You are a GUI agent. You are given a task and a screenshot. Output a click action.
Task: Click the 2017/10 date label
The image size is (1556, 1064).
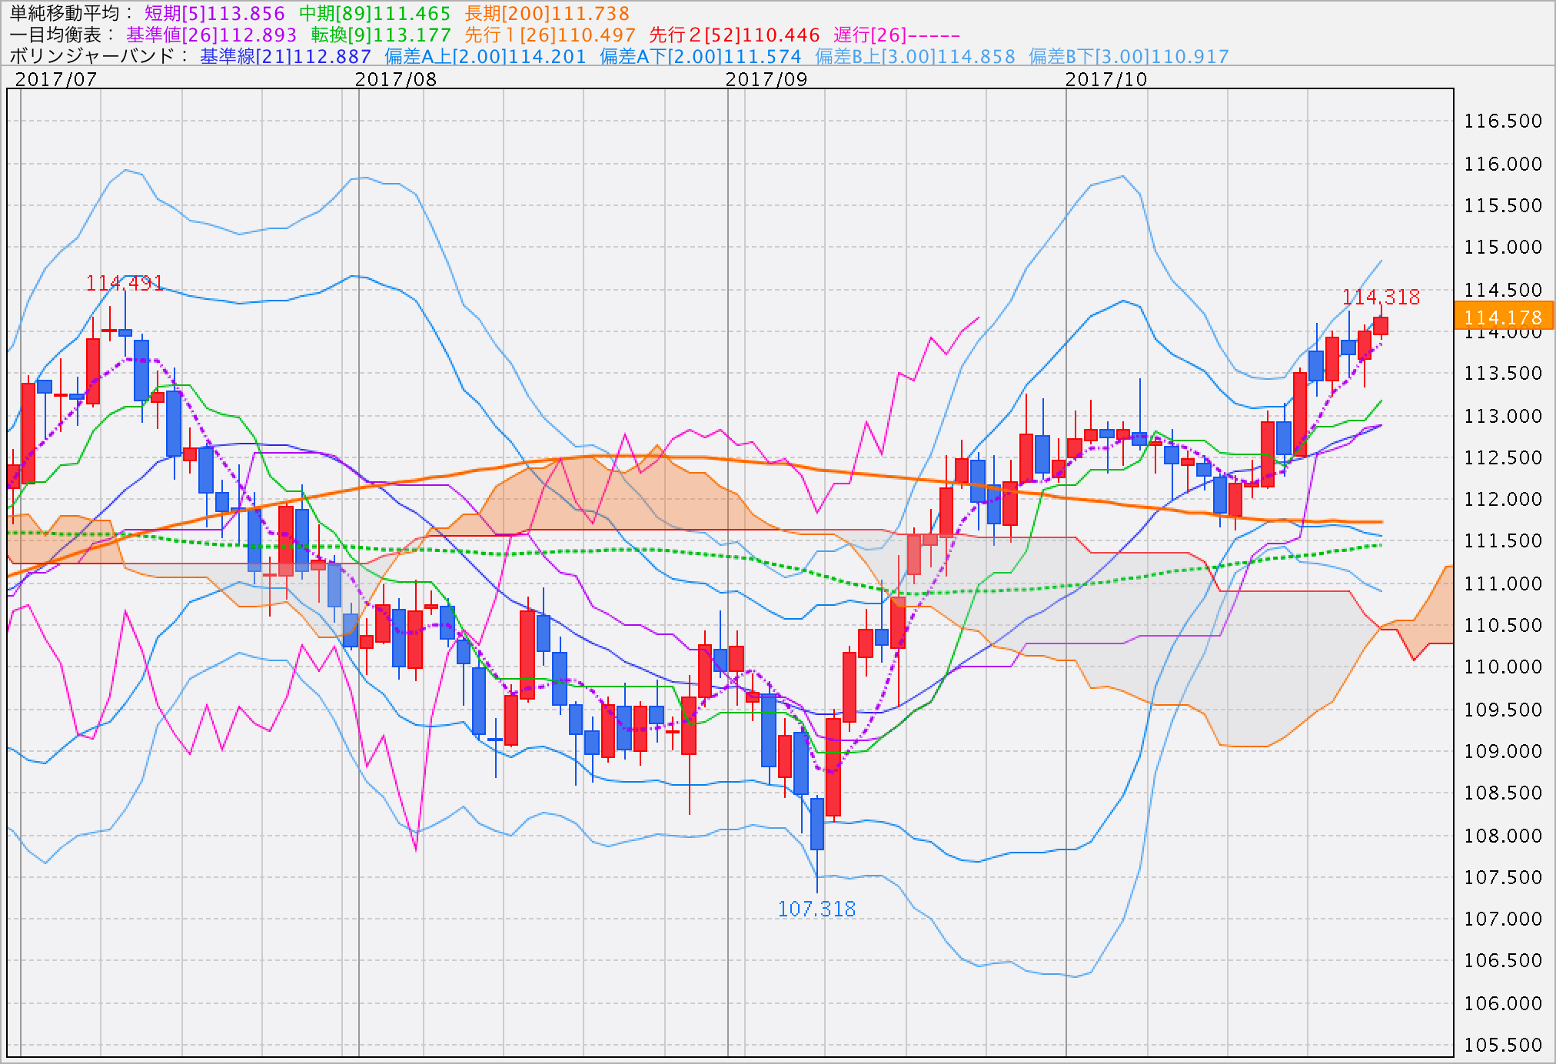[x=1106, y=79]
